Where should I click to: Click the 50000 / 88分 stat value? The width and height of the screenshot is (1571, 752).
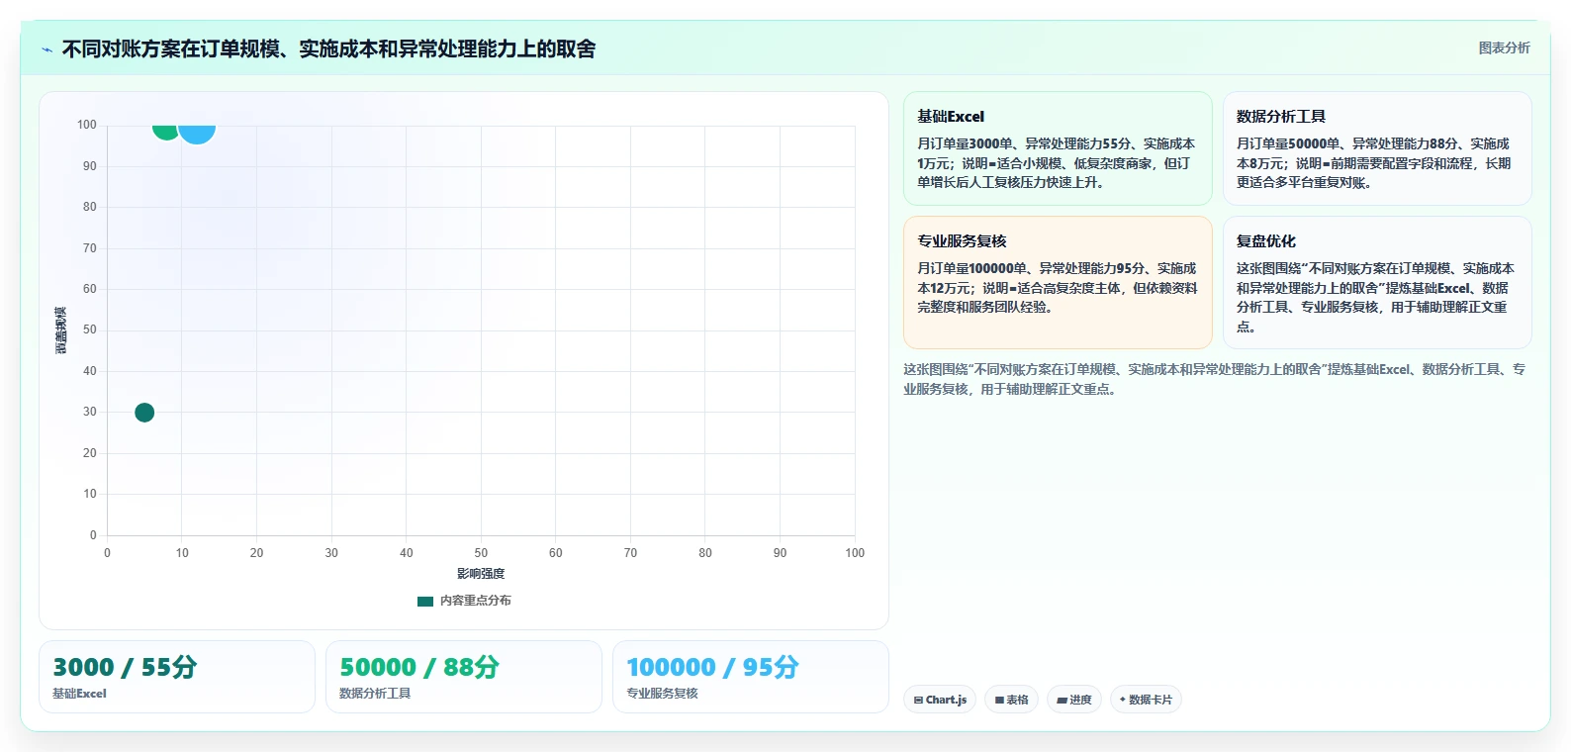[419, 667]
